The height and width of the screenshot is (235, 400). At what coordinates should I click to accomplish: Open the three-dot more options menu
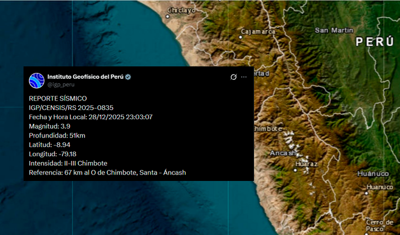[x=244, y=77]
